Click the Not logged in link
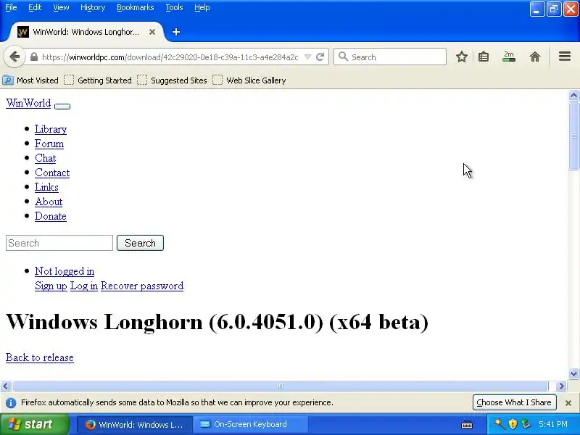 coord(65,271)
